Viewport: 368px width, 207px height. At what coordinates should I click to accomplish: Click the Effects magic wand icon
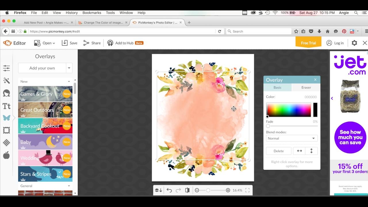(6, 80)
